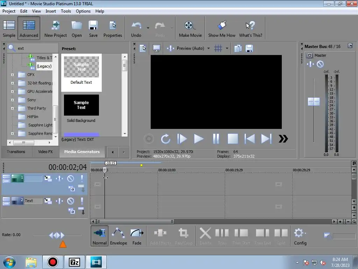Expand the 32-bit floating folder
358x269 pixels.
13,83
